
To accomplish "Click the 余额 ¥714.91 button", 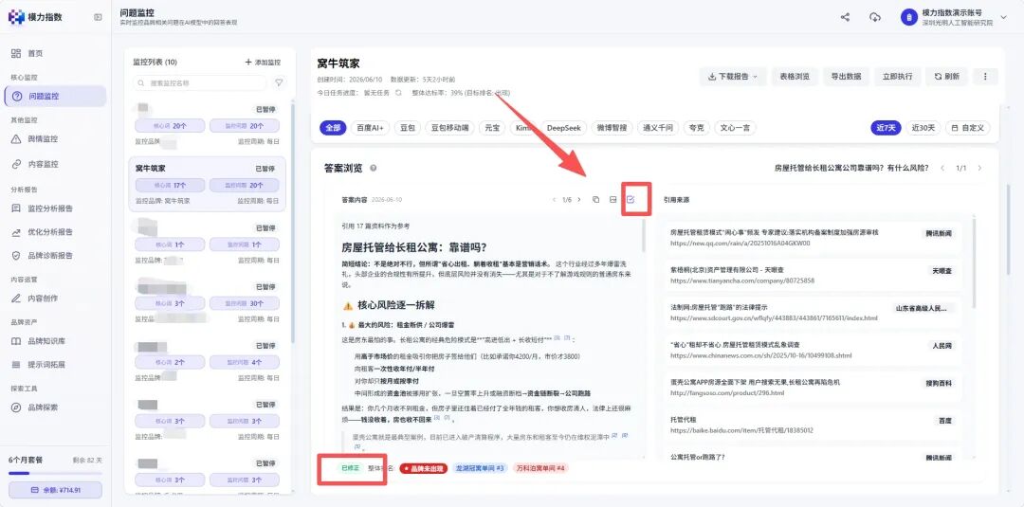I will (x=55, y=490).
